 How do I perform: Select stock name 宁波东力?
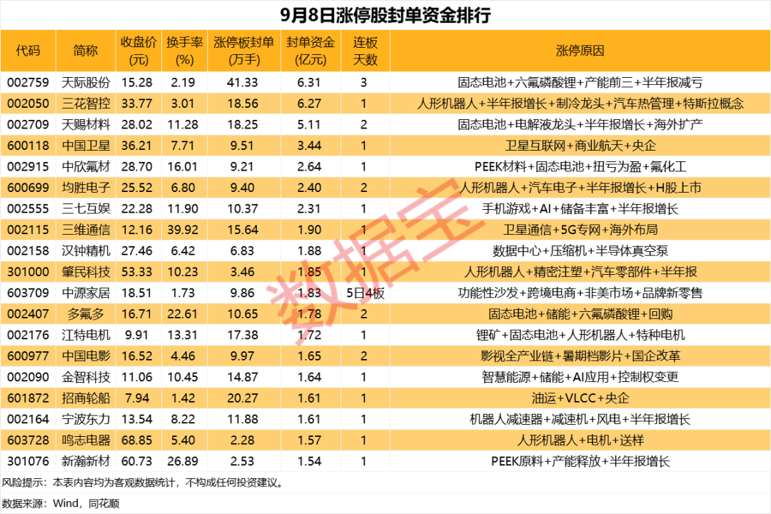(86, 419)
